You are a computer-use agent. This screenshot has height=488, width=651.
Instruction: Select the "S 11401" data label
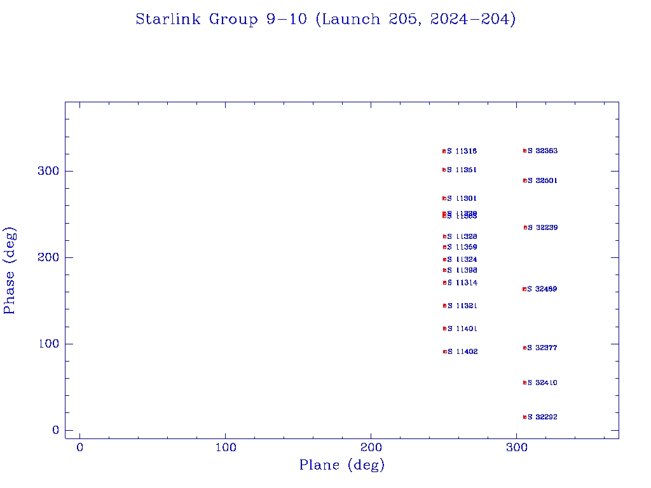click(463, 329)
